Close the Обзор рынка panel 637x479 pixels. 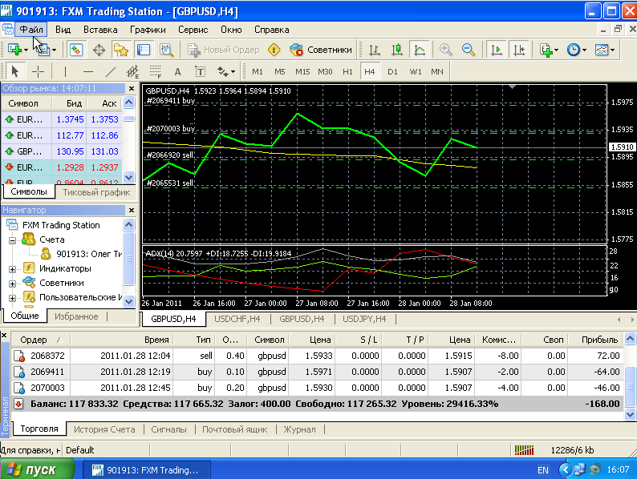132,88
